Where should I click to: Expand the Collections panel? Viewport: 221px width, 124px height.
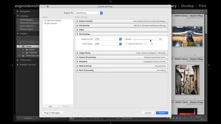tap(18, 60)
